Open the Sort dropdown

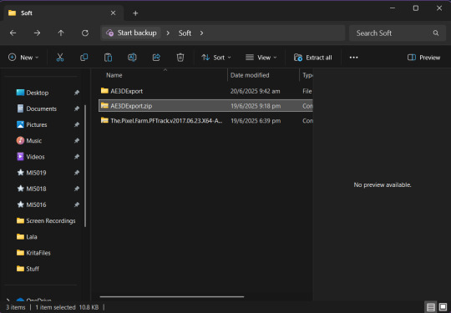[x=216, y=58]
